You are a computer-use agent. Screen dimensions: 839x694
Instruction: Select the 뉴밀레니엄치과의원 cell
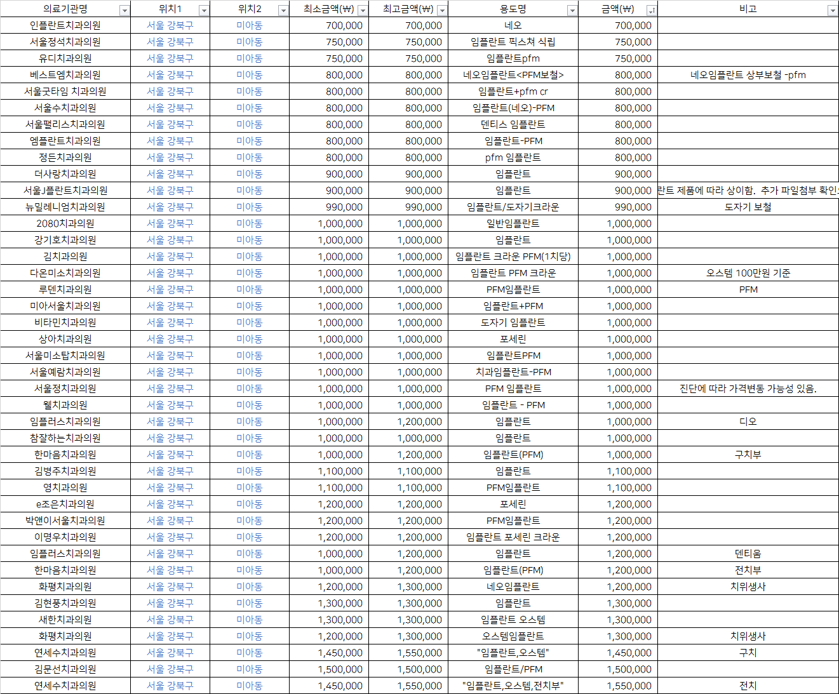click(65, 207)
